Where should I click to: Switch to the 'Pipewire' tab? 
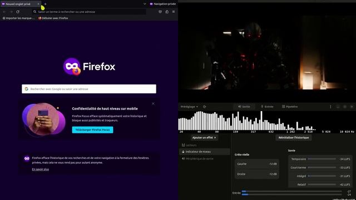(x=290, y=107)
